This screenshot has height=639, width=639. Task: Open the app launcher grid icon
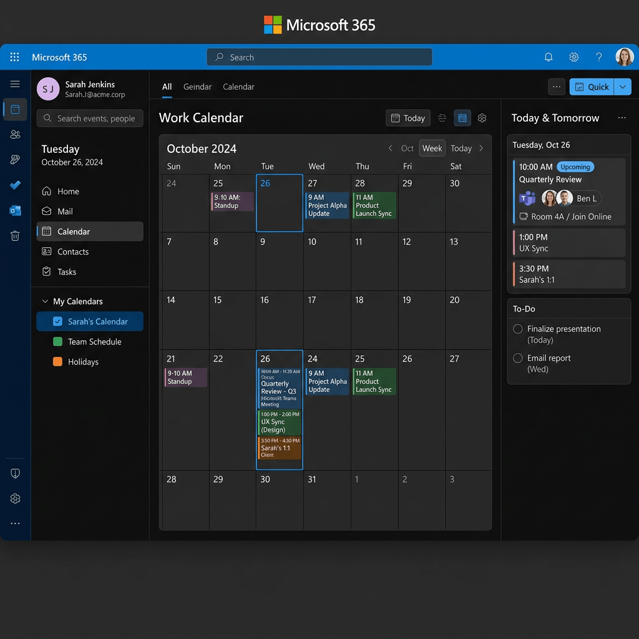[15, 57]
